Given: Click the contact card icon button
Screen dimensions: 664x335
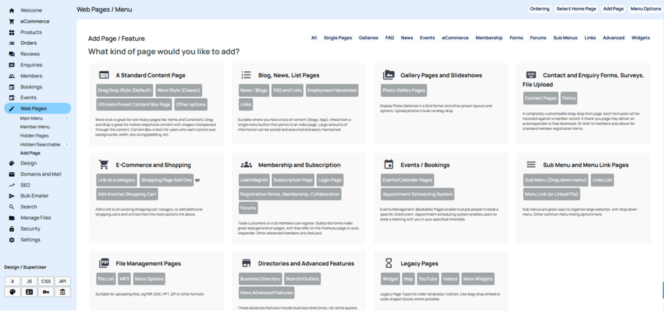Looking at the screenshot, I should 29,292.
